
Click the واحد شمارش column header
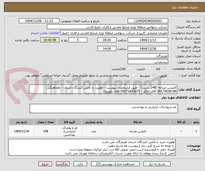[x=93, y=122]
